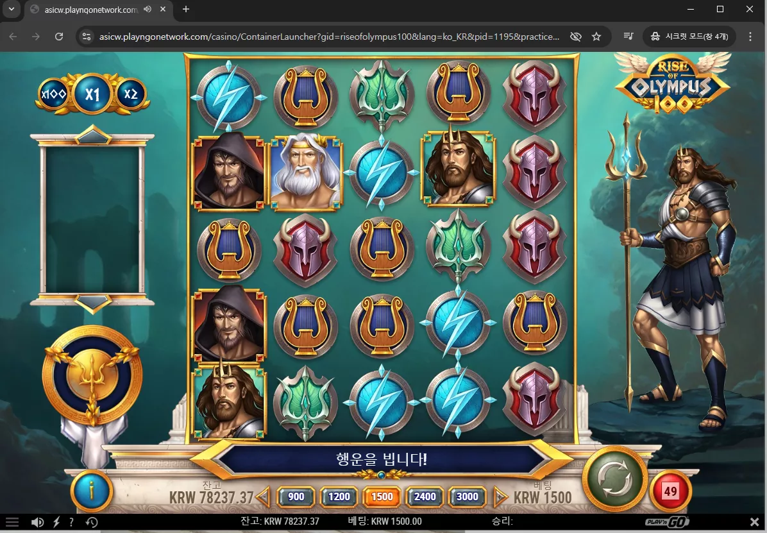The width and height of the screenshot is (767, 533).
Task: Open the game info with the 'i' button
Action: pyautogui.click(x=91, y=490)
